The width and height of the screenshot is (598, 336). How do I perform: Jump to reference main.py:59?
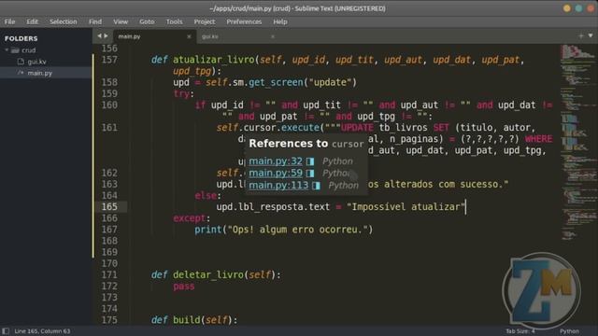point(276,173)
